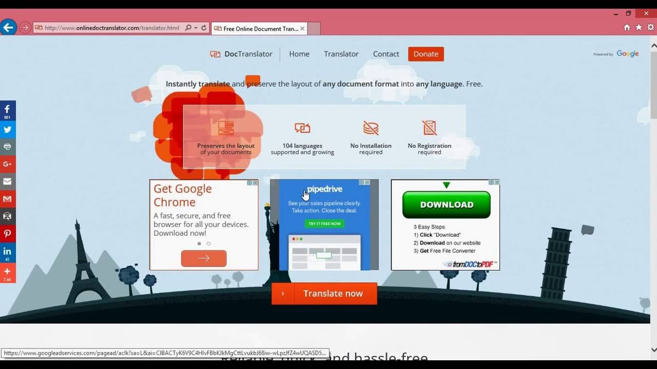The image size is (657, 369).
Task: Click the dark open-envelope share icon
Action: (8, 216)
